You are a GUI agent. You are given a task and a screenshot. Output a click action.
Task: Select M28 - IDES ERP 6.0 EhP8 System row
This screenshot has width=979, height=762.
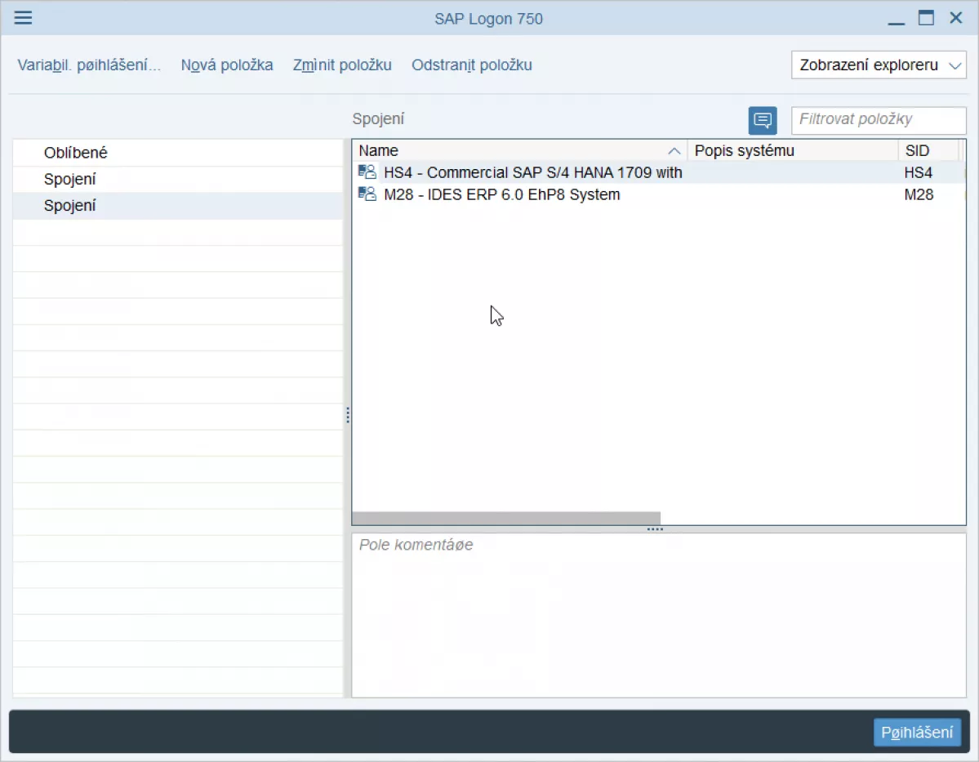[658, 194]
